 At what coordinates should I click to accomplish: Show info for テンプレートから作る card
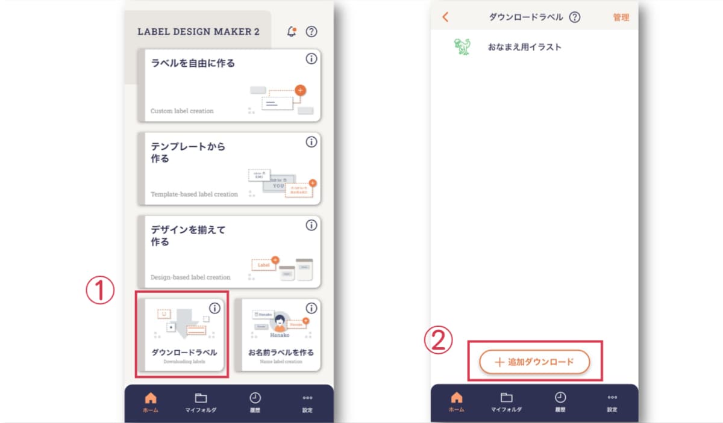click(x=311, y=142)
